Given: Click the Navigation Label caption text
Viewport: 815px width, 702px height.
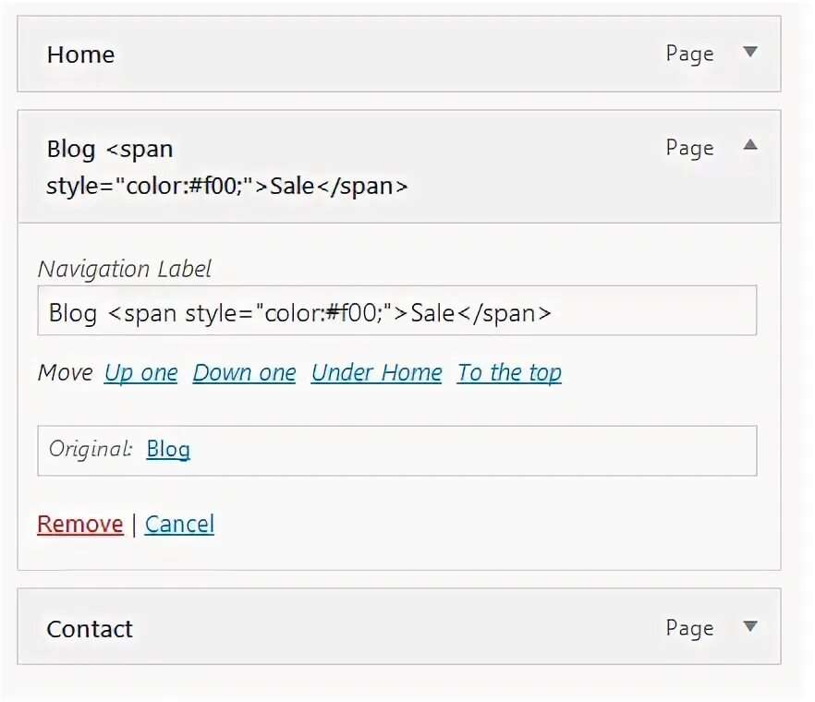Looking at the screenshot, I should pos(125,270).
